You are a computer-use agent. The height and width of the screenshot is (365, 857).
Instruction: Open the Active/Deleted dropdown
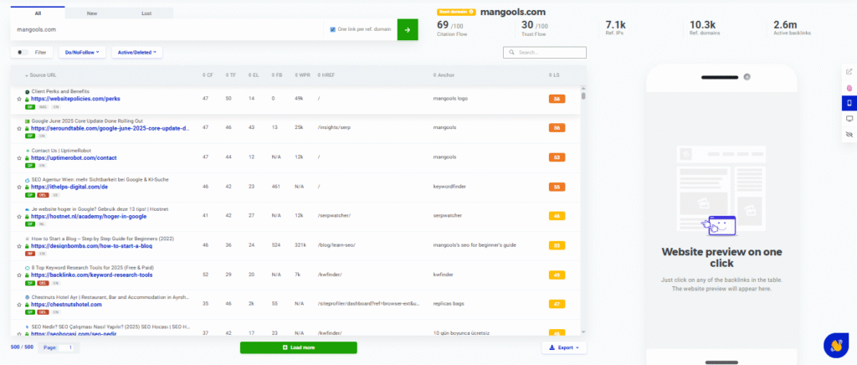click(136, 53)
